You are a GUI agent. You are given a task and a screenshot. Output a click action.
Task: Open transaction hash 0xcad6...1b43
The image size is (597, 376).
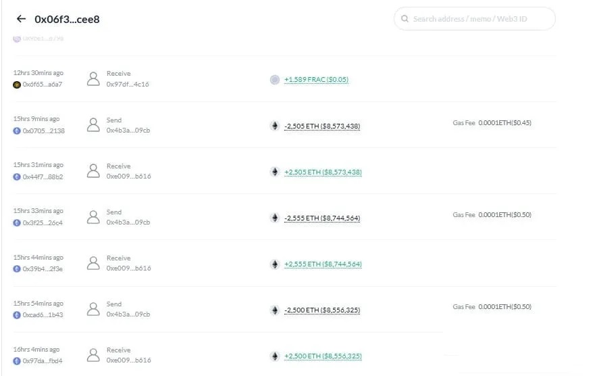tap(43, 315)
